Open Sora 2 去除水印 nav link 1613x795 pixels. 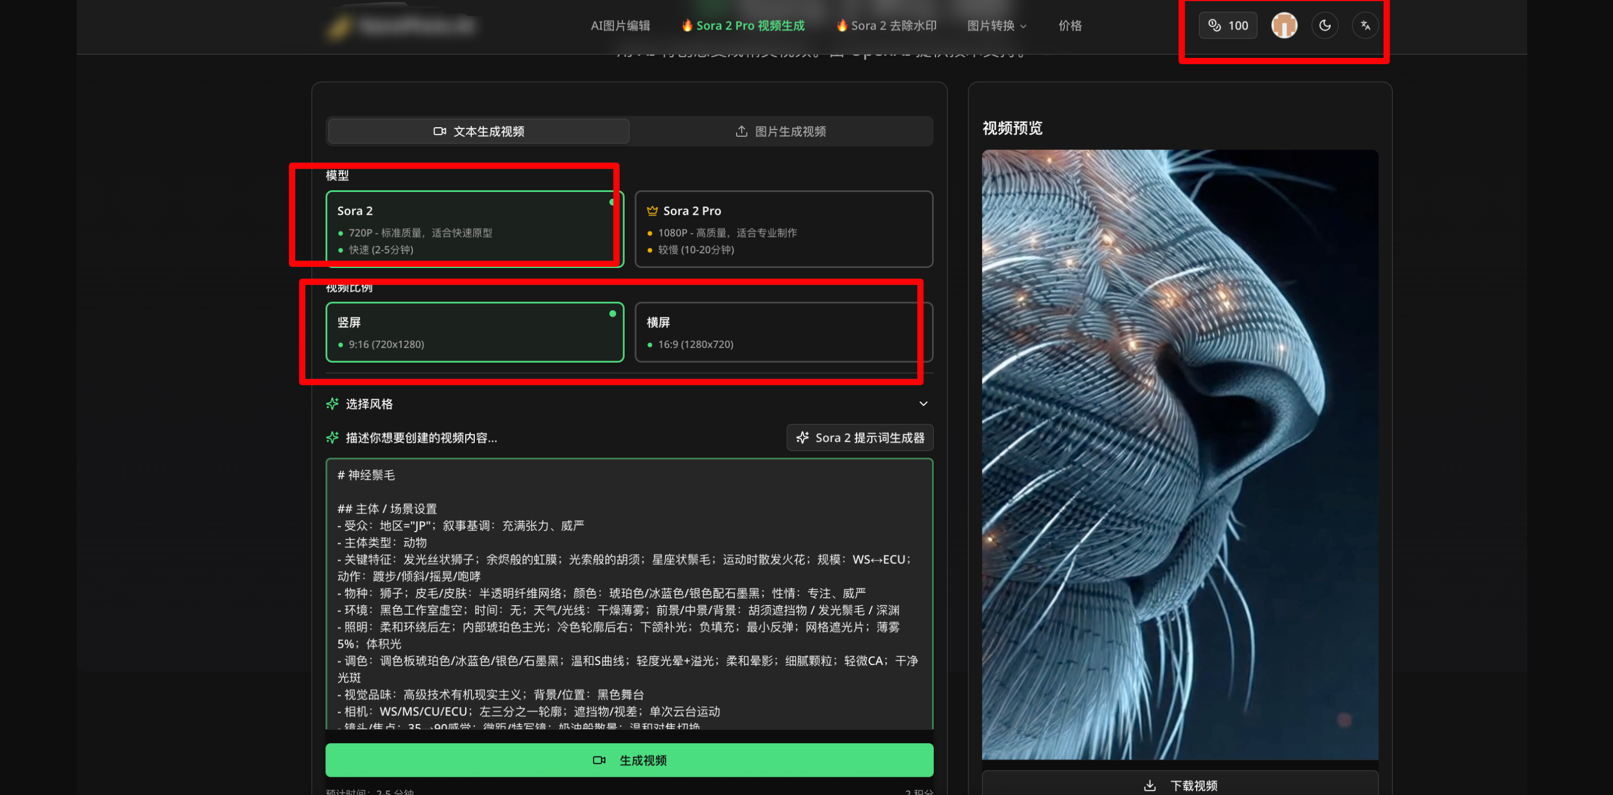click(886, 26)
